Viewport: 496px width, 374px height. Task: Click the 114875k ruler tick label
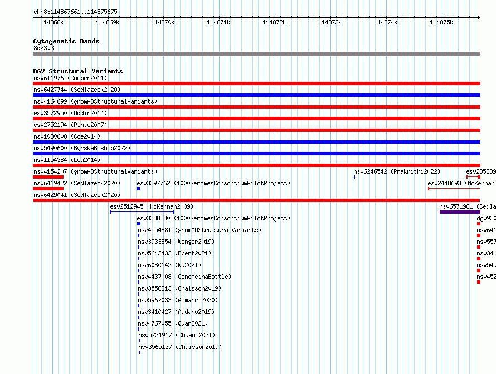(441, 22)
